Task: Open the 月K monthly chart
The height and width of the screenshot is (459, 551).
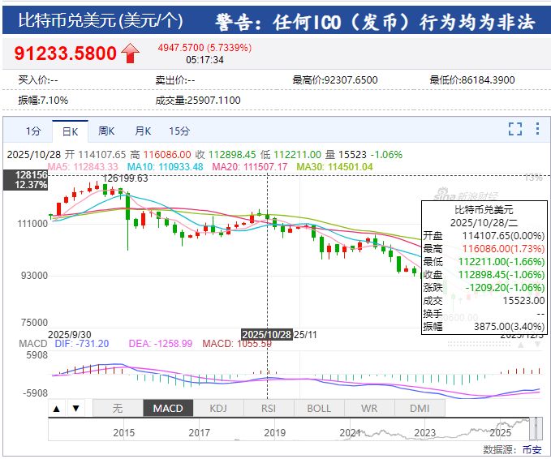Action: click(143, 131)
